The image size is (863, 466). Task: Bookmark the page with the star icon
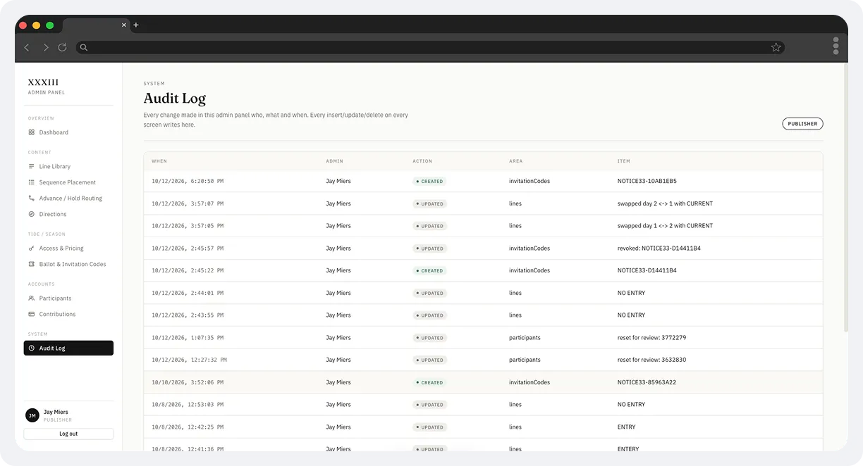click(776, 47)
